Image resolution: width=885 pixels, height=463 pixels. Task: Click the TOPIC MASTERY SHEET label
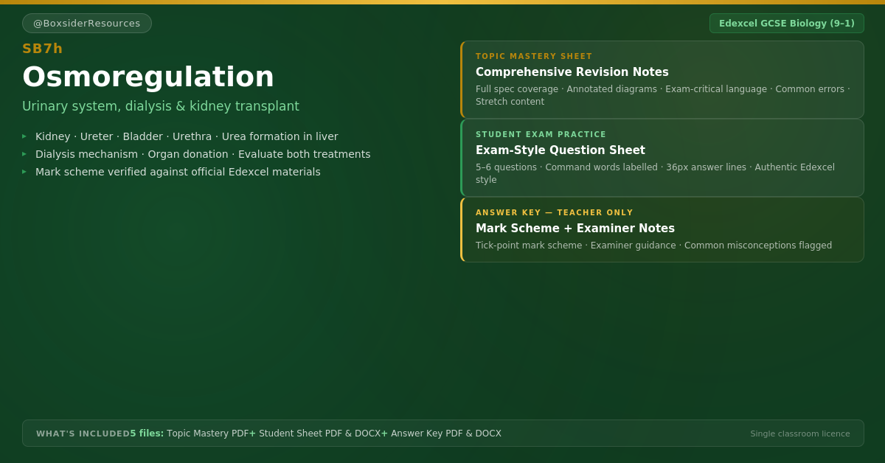click(534, 57)
